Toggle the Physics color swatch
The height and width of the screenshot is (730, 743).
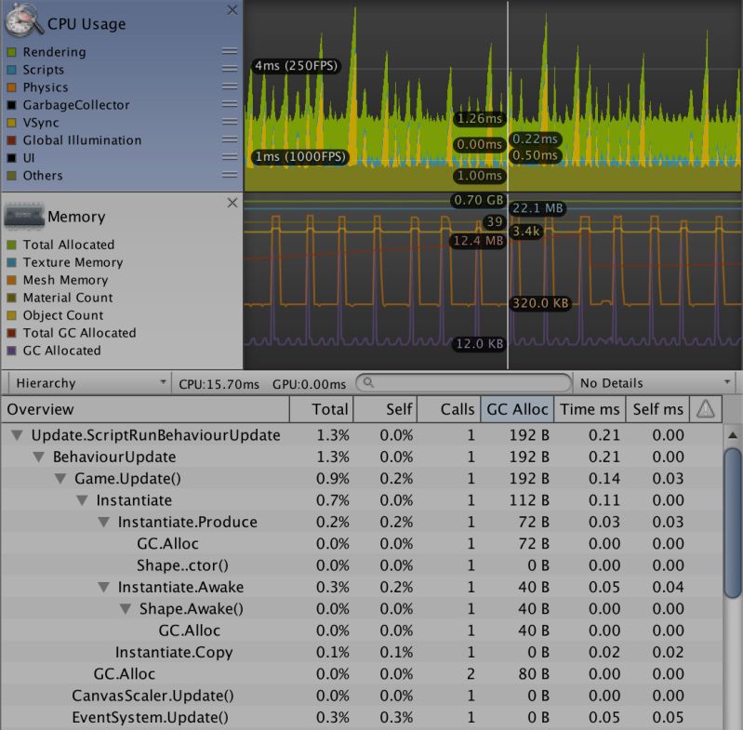pos(12,87)
